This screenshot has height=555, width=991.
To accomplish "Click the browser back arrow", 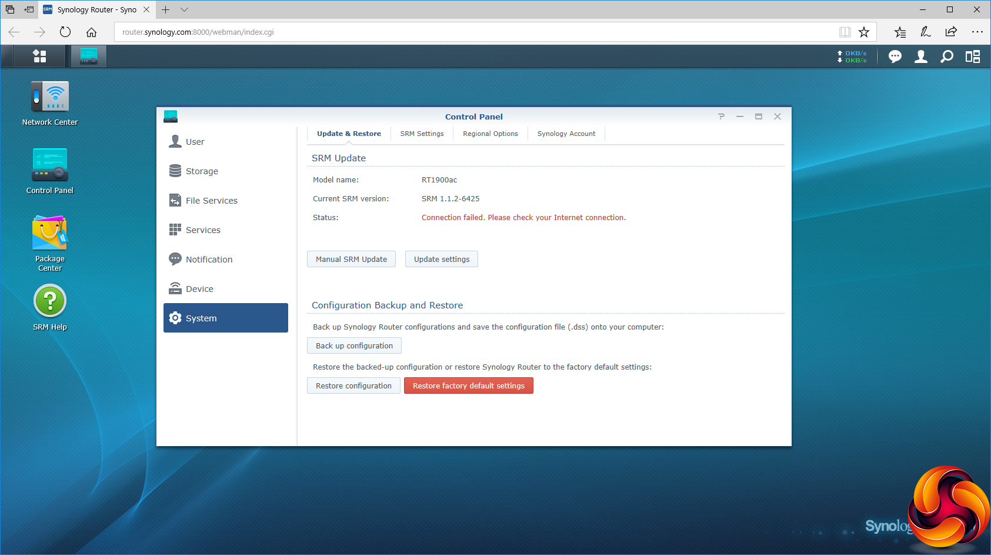I will [x=14, y=32].
